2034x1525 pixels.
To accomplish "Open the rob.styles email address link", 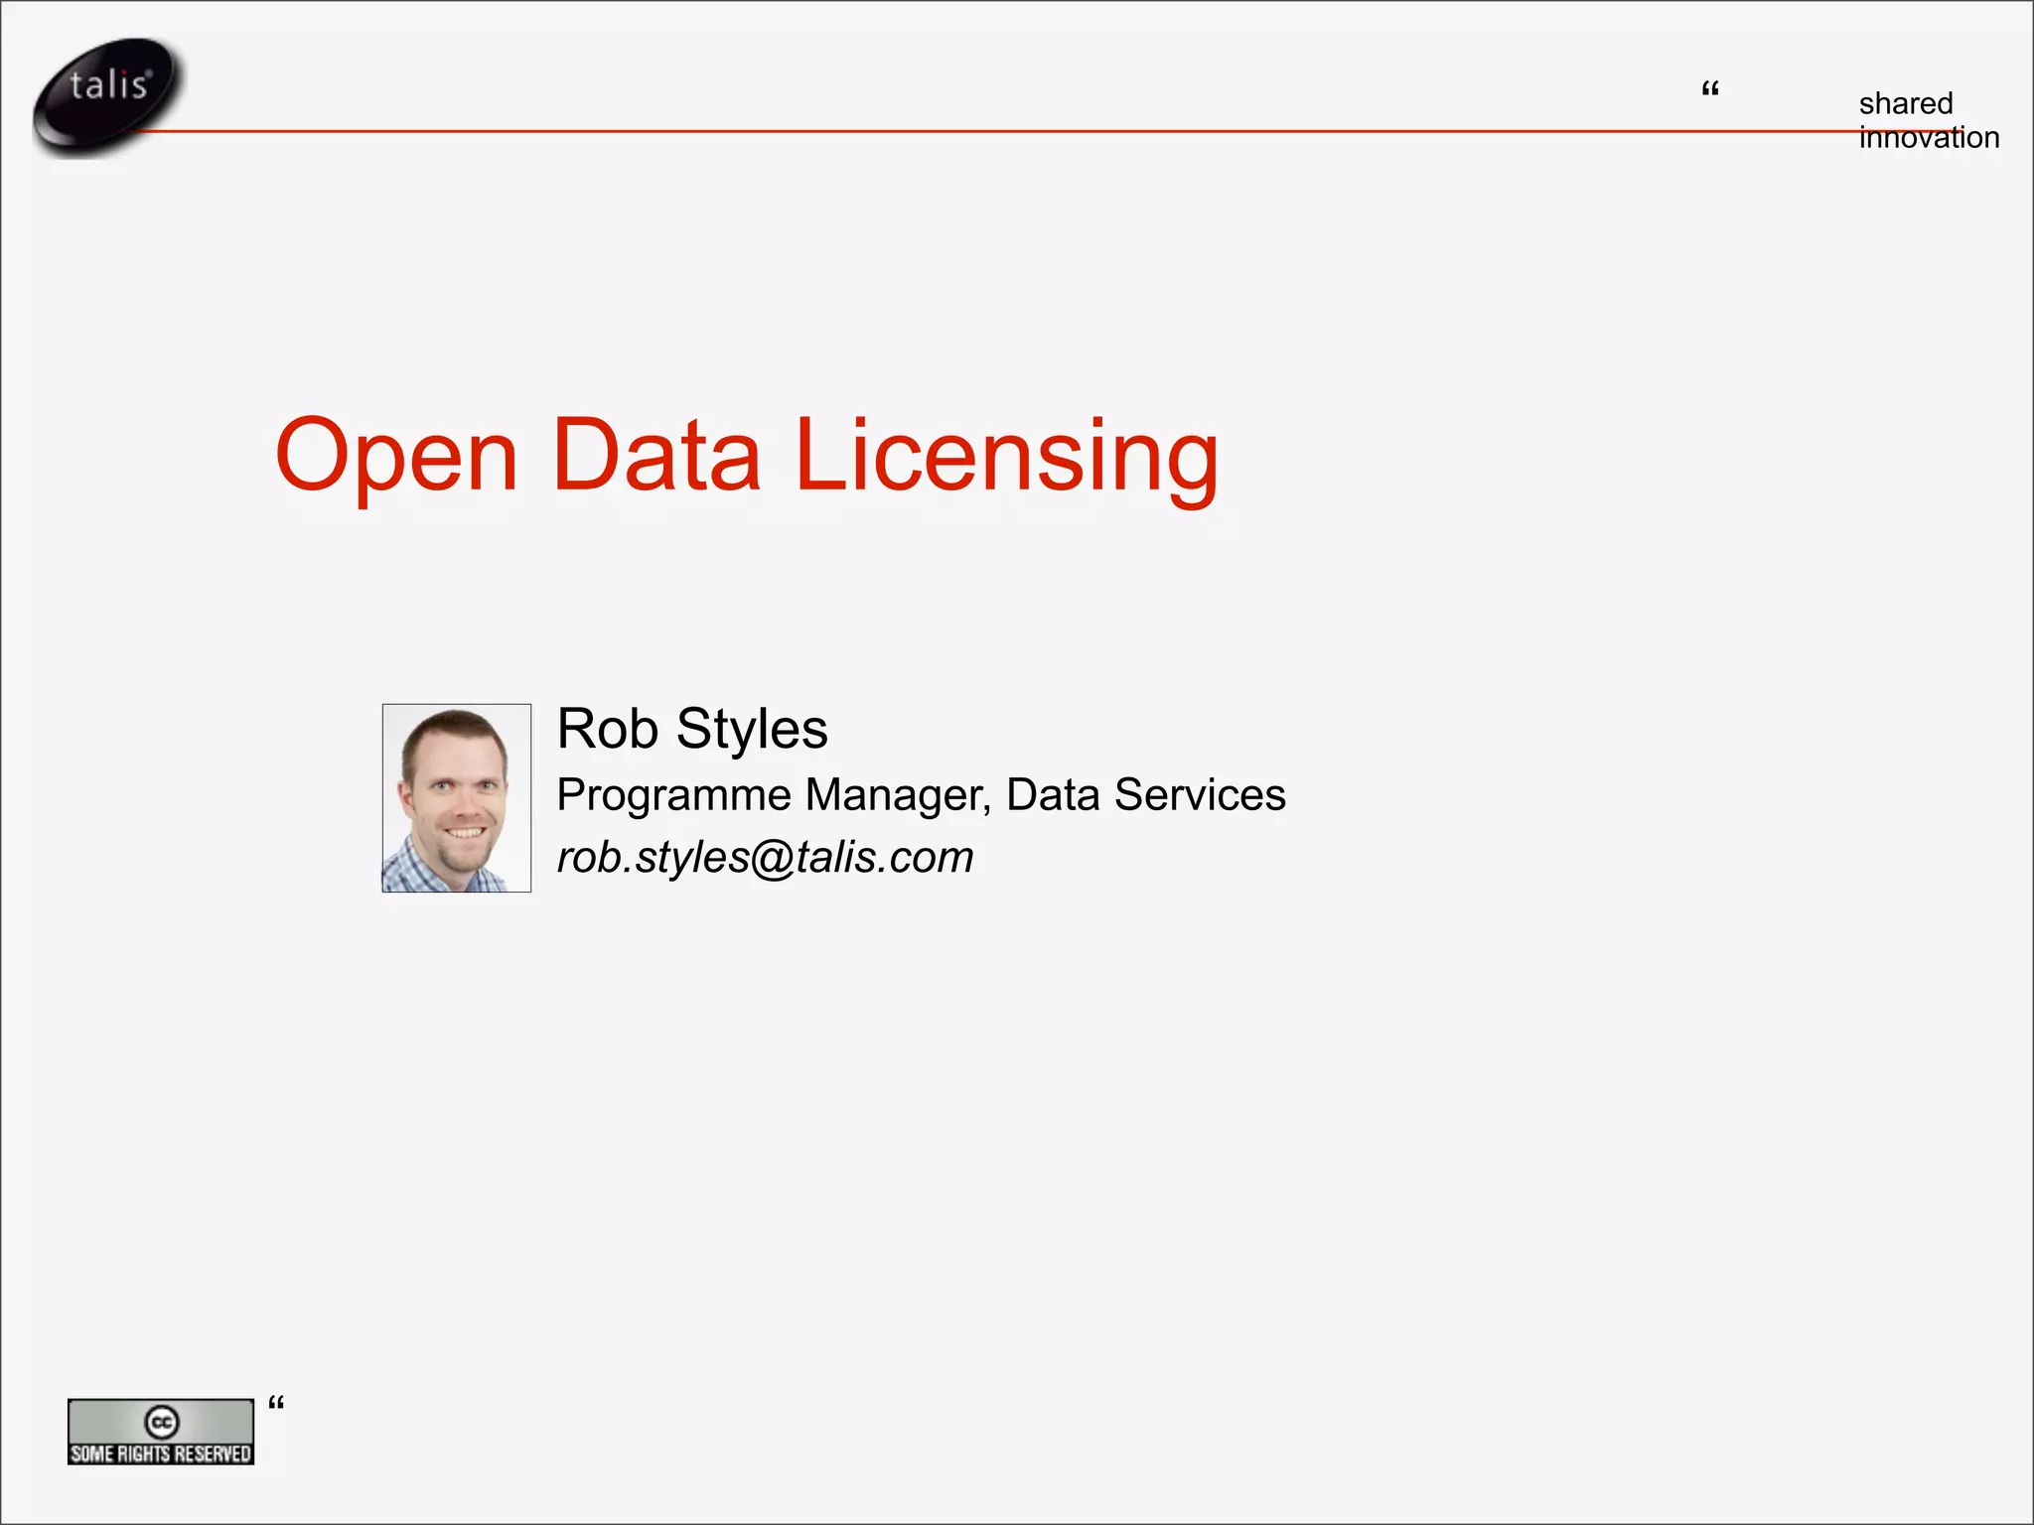I will click(765, 857).
